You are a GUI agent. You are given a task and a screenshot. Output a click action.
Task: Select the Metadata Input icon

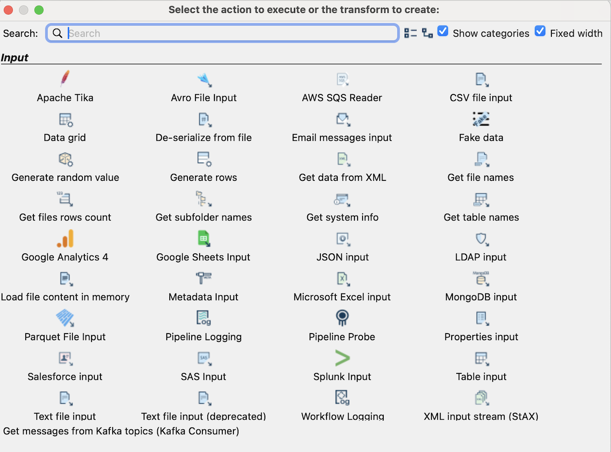point(204,278)
